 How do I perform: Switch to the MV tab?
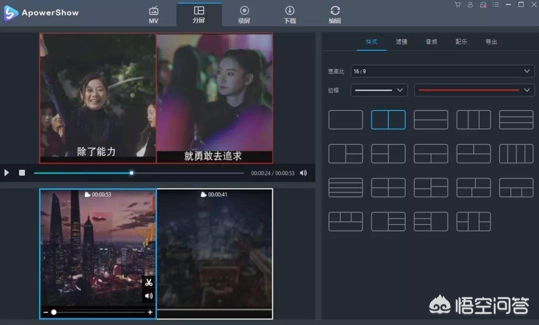(154, 15)
